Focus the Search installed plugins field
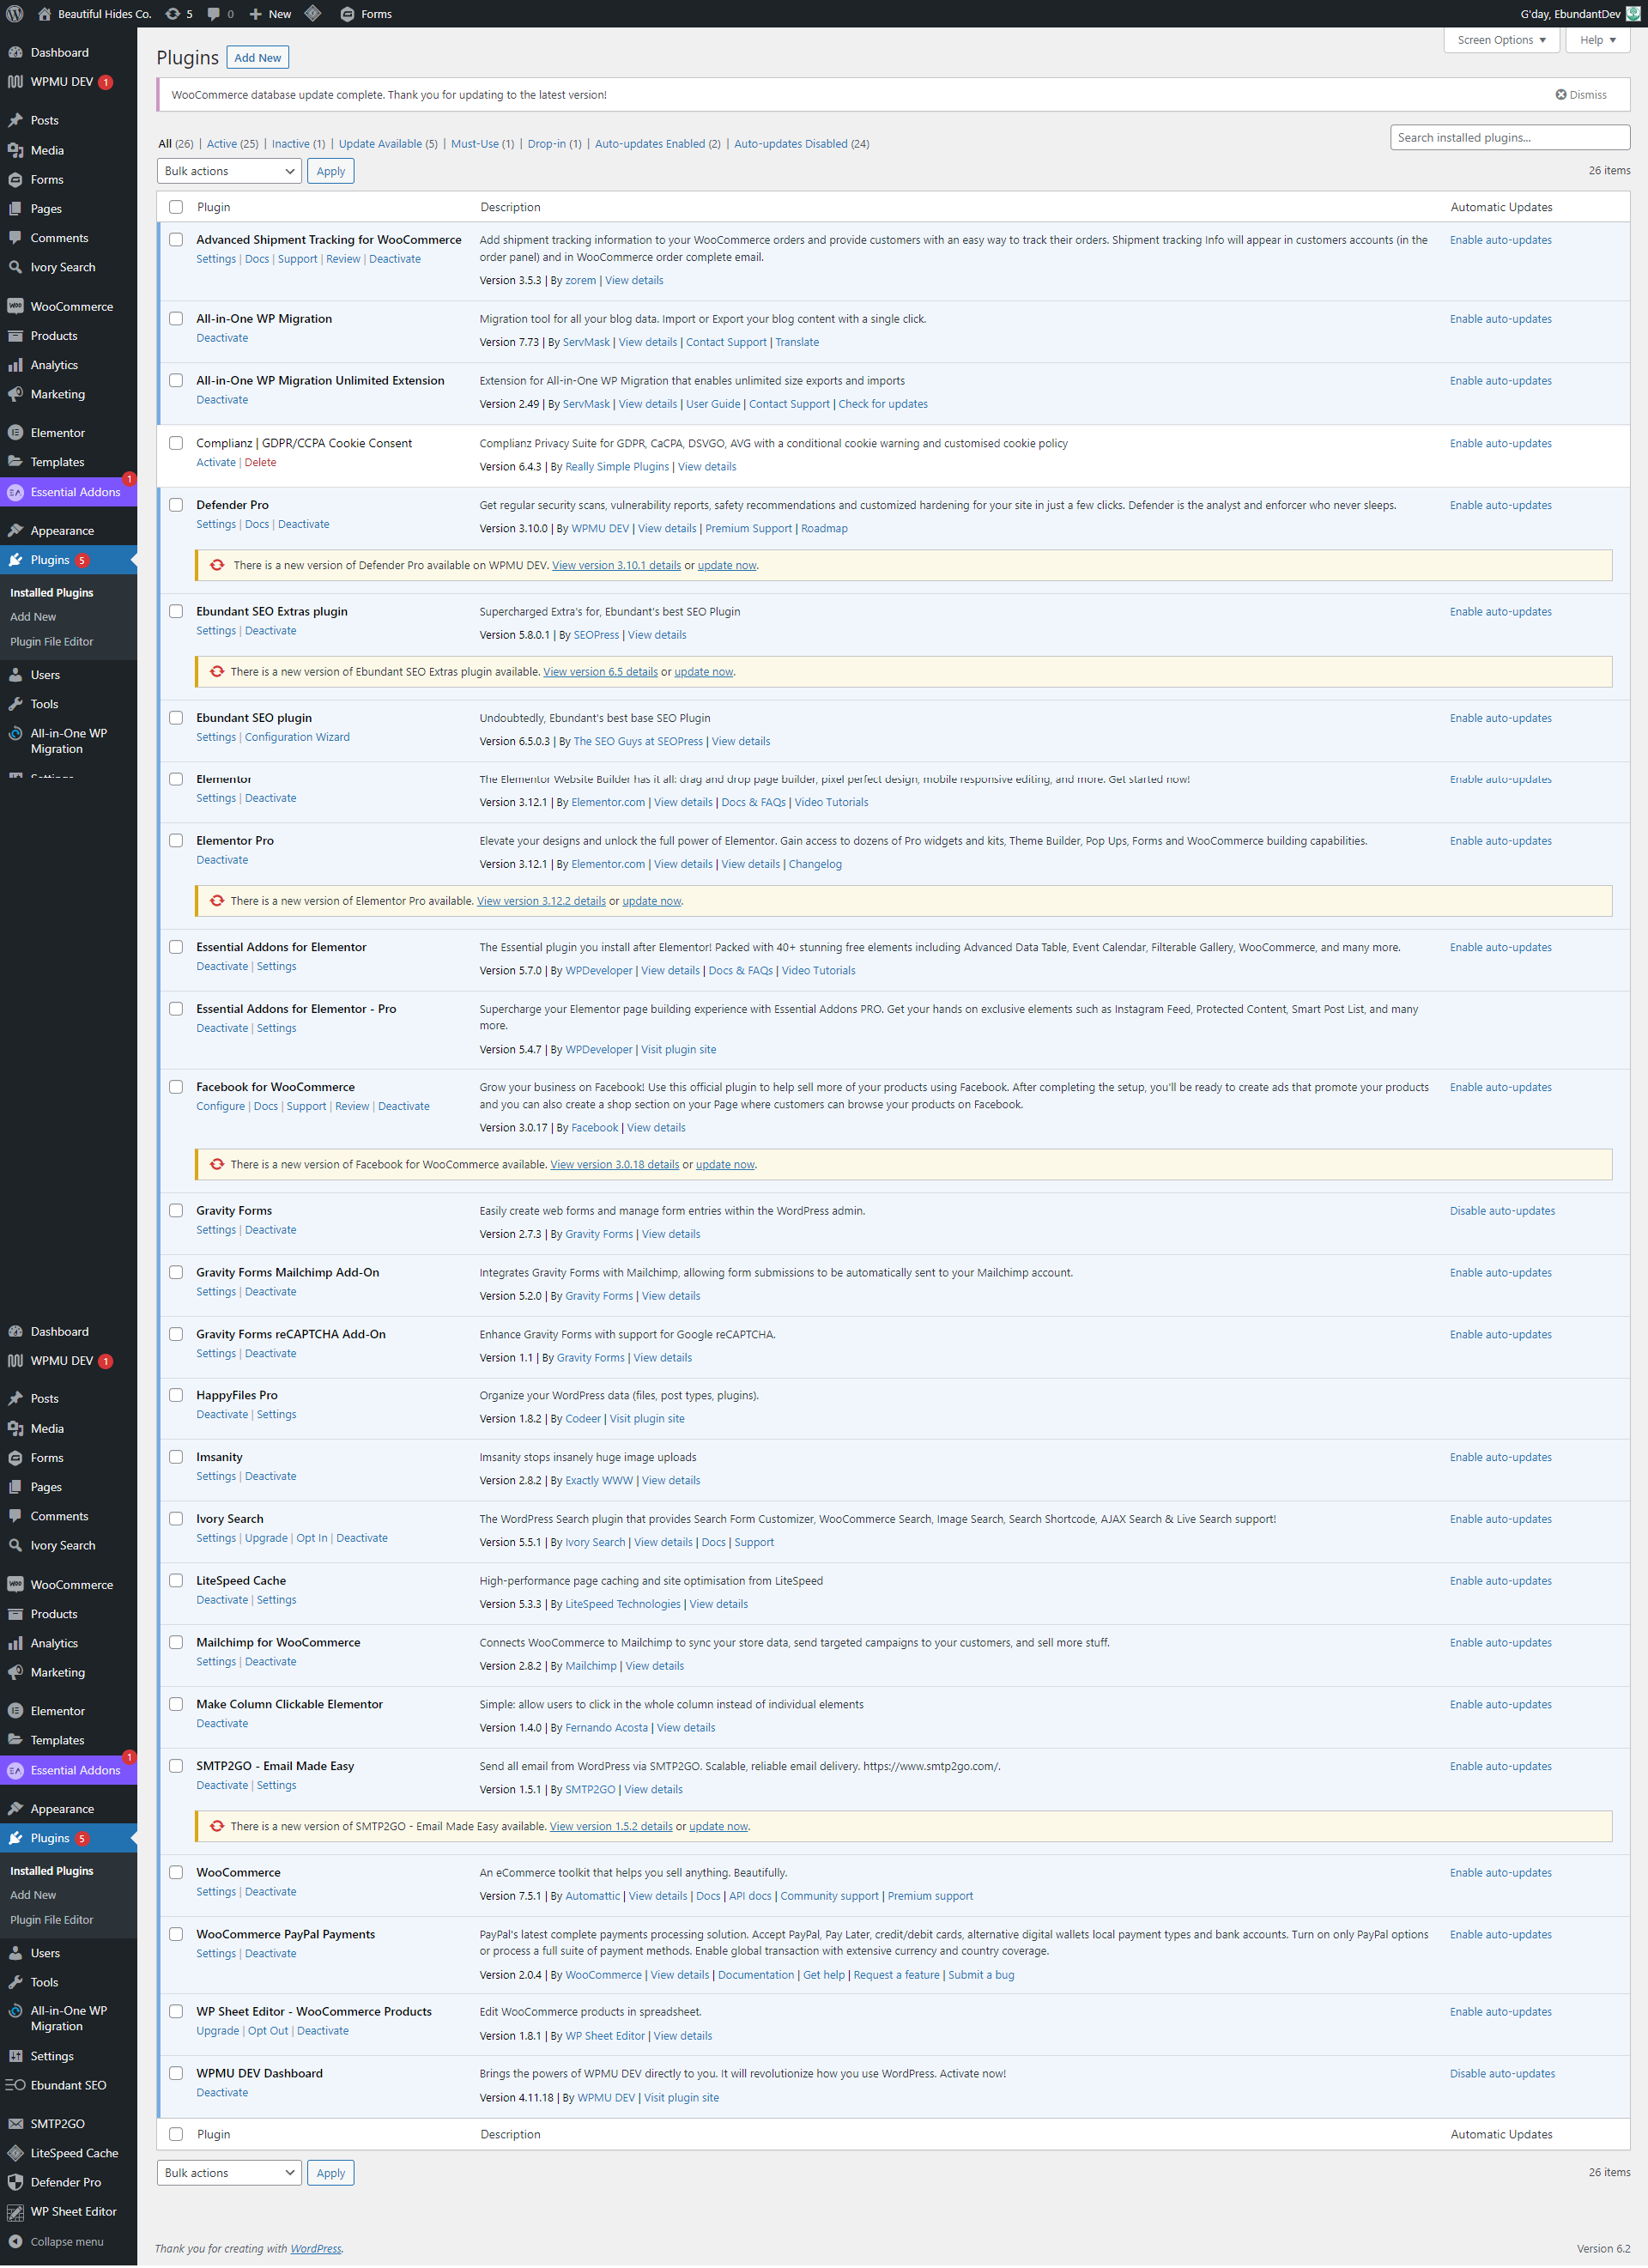1648x2268 pixels. click(1509, 138)
